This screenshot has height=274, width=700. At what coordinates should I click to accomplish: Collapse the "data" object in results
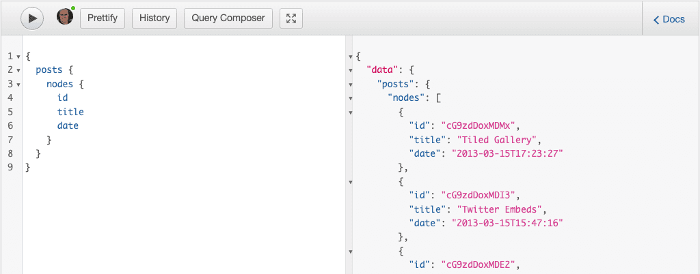point(350,70)
